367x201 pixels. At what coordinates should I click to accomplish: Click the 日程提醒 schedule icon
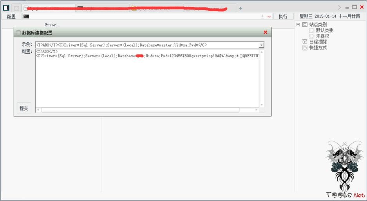pos(305,42)
